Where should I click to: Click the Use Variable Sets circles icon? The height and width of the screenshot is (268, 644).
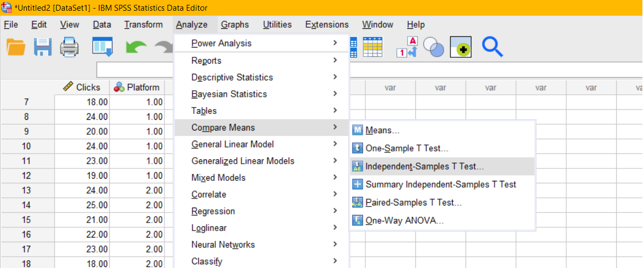(433, 48)
